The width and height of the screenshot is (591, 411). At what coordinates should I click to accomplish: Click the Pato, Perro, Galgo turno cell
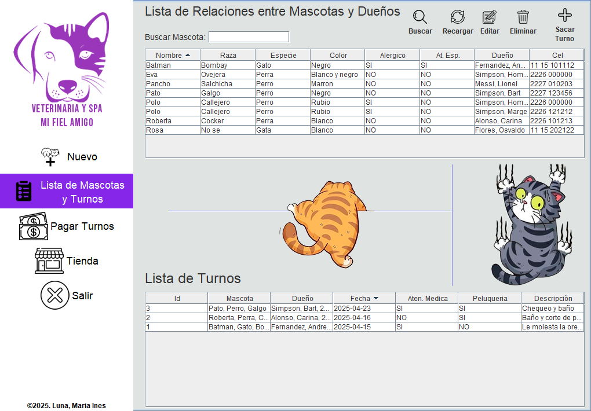(x=239, y=308)
